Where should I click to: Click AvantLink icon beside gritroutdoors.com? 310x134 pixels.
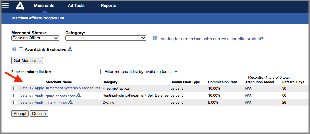pos(79,95)
